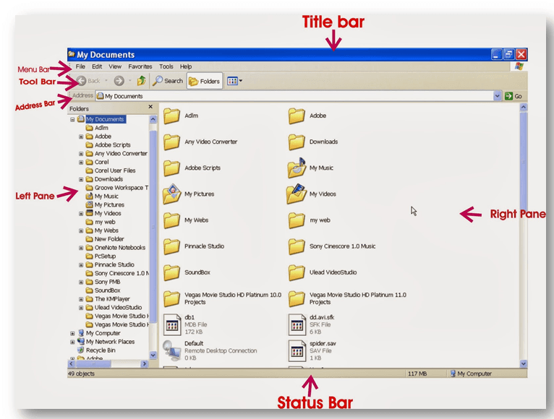
Task: Click My Computer zone in status bar
Action: 471,373
